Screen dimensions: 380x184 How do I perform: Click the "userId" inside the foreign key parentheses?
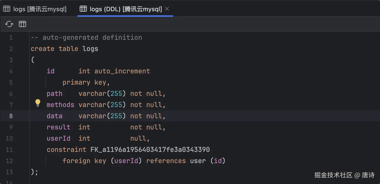126,161
